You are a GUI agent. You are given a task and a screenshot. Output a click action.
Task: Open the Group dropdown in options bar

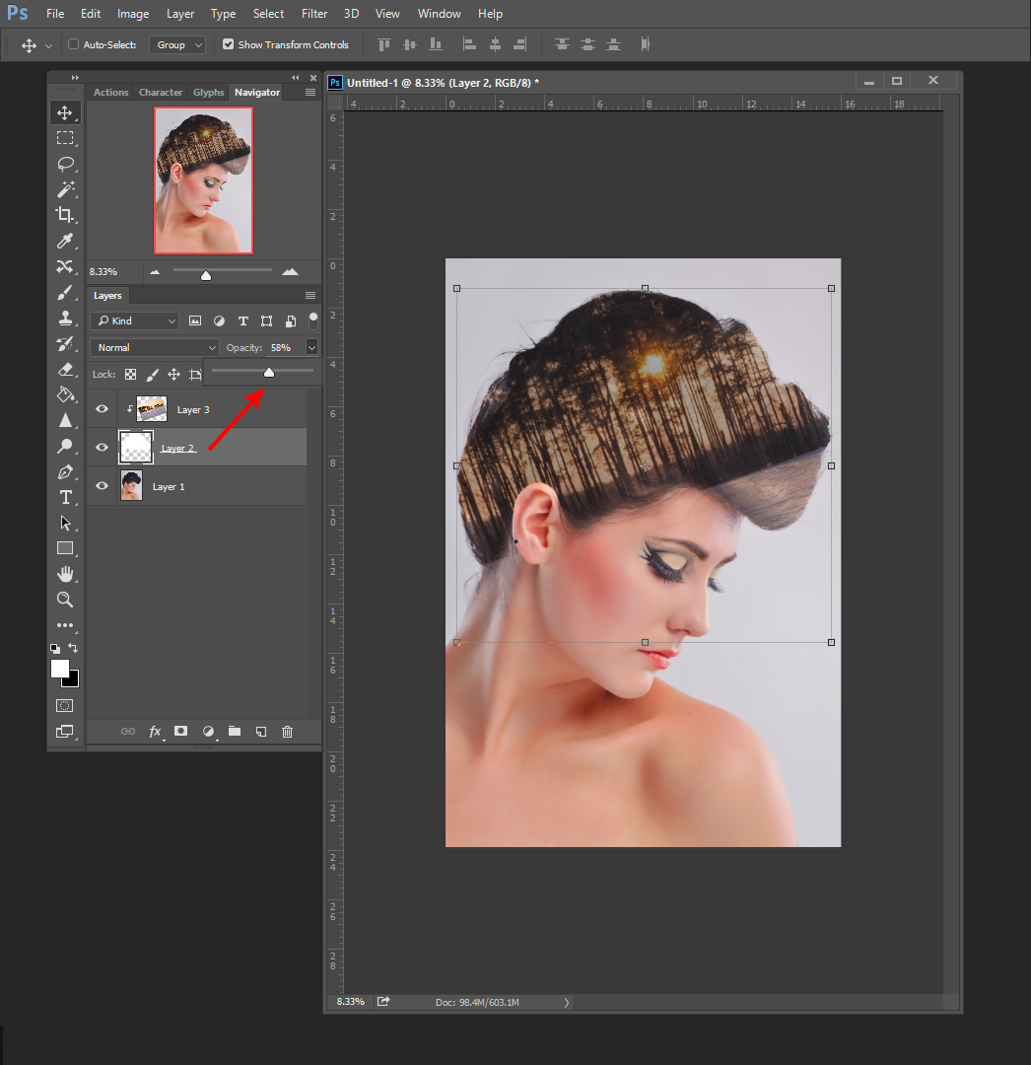coord(177,44)
